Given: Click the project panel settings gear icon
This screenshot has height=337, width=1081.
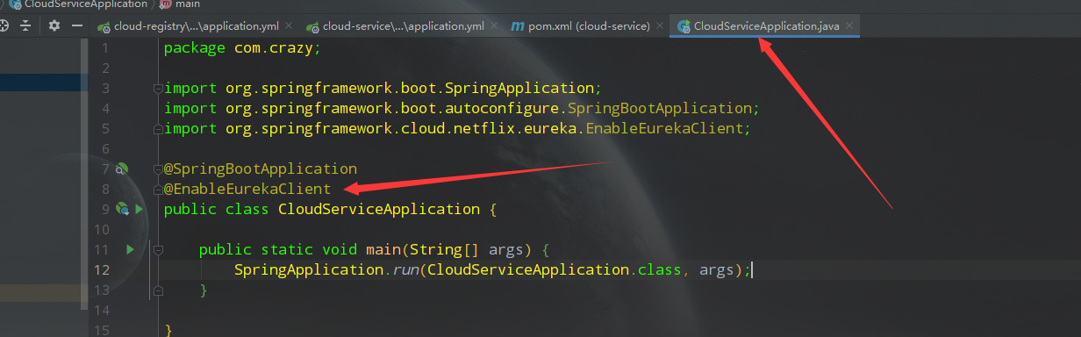Looking at the screenshot, I should pos(54,25).
